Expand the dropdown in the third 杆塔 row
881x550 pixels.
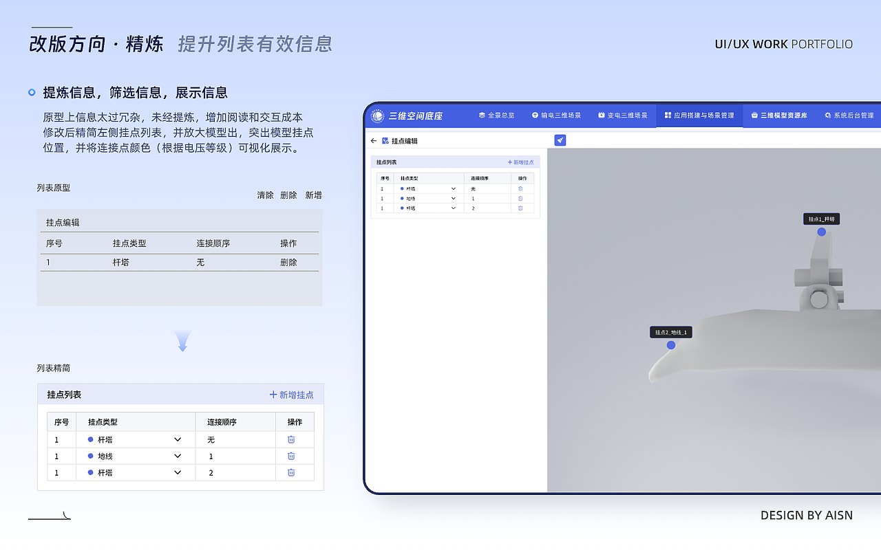coord(178,472)
